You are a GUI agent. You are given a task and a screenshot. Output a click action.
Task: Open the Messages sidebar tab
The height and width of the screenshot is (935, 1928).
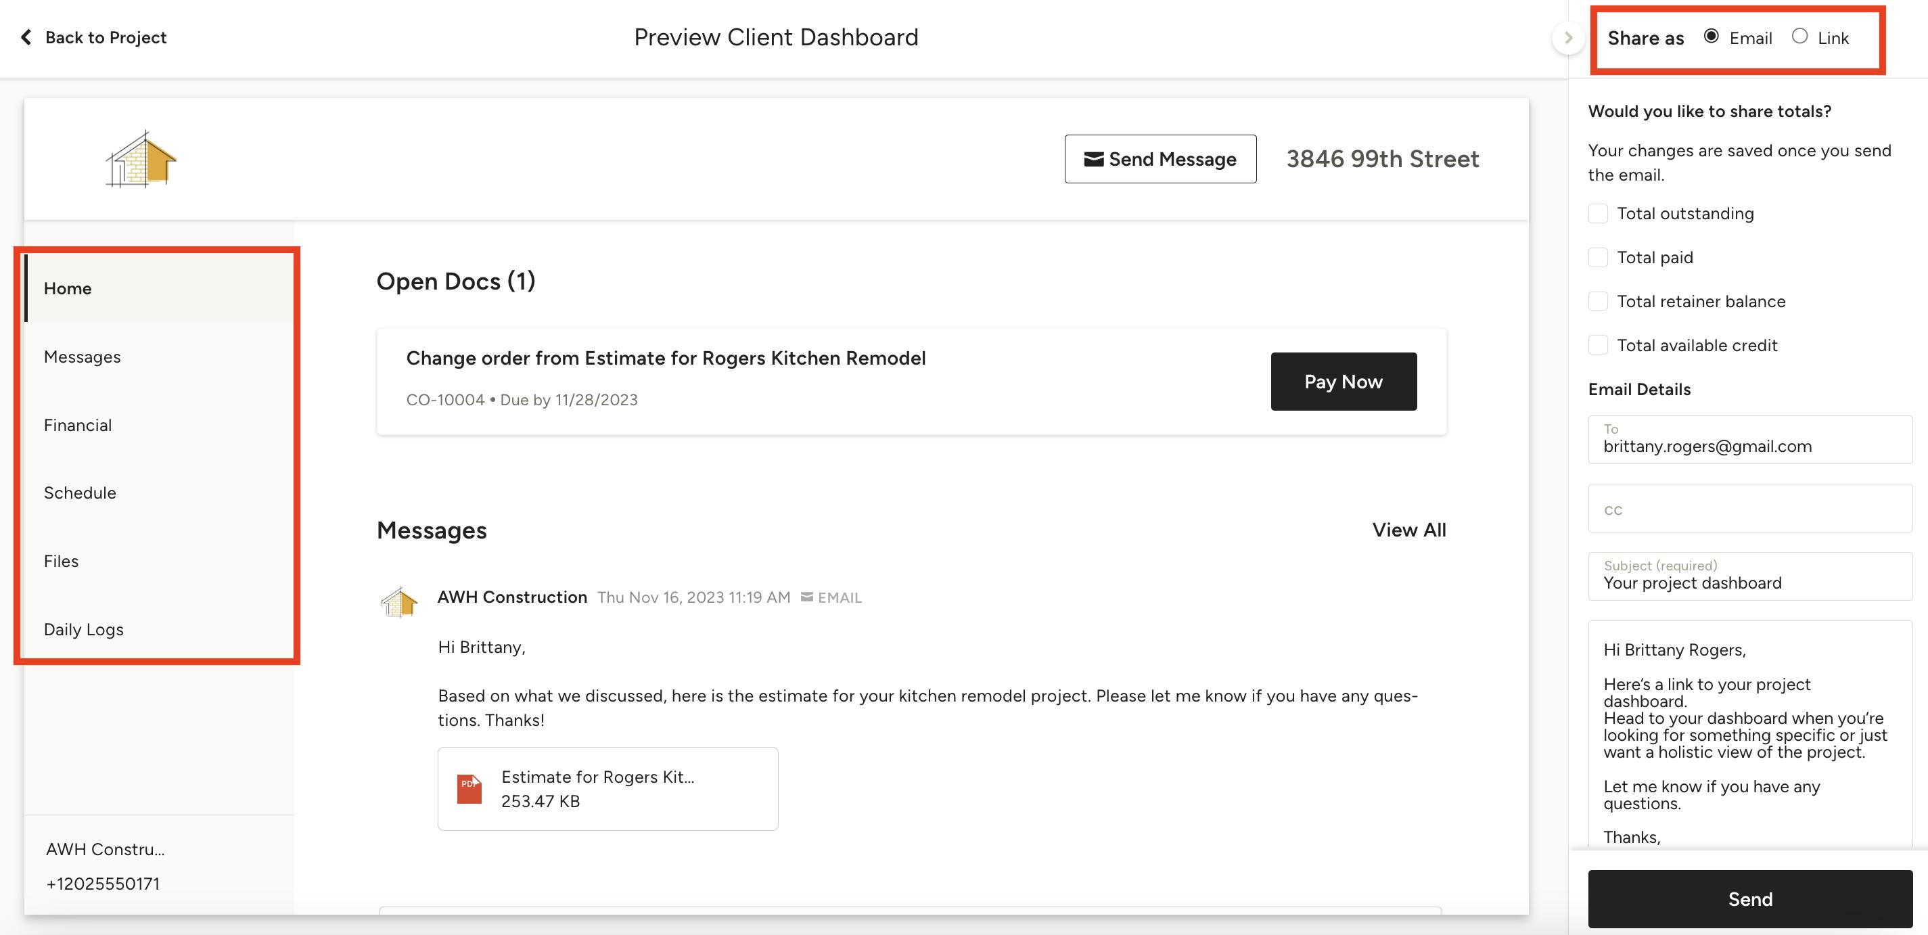click(x=83, y=357)
